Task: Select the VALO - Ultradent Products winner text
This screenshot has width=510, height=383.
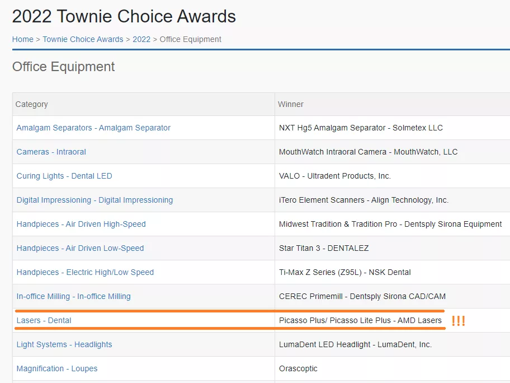Action: coord(335,176)
